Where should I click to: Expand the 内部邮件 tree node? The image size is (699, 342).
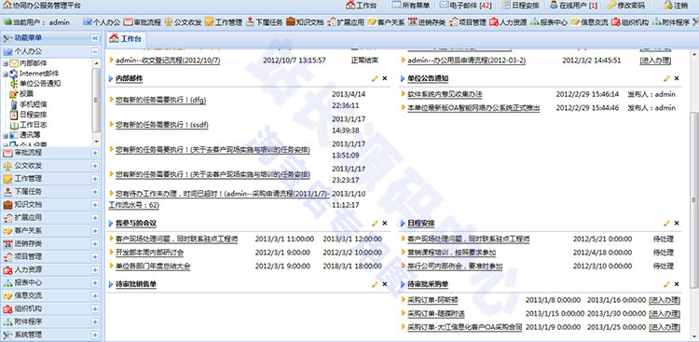(6, 63)
